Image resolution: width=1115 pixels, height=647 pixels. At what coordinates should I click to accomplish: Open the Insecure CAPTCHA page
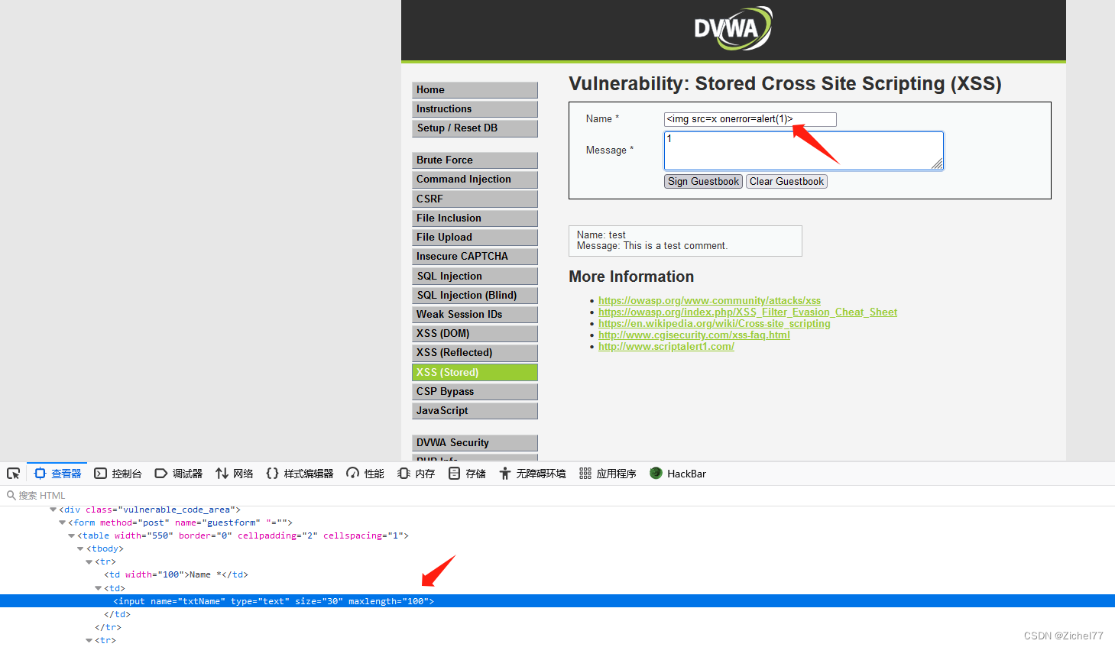point(475,256)
